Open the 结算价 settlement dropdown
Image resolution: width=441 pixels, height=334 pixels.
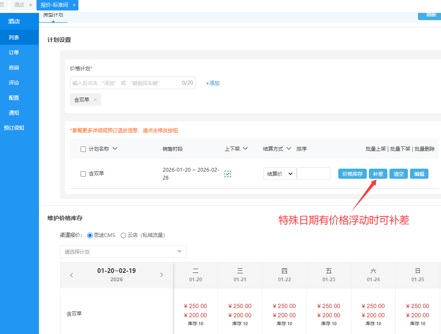(280, 174)
